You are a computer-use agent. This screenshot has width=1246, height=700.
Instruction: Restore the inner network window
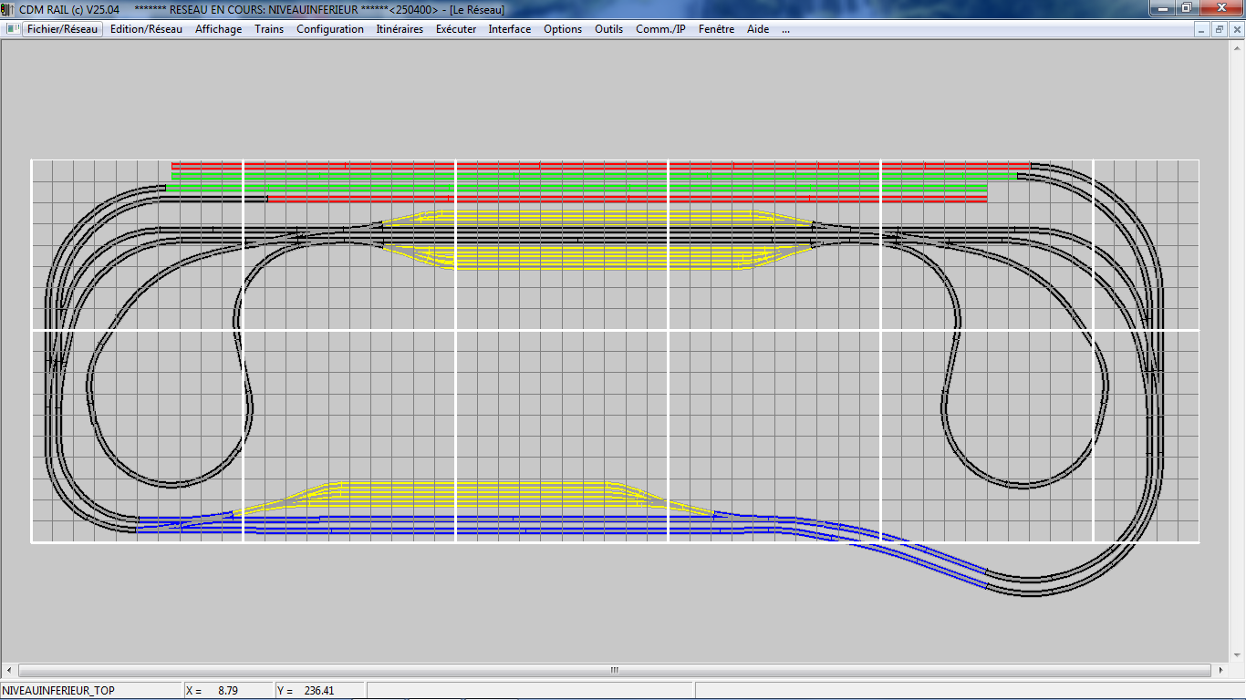pos(1219,29)
